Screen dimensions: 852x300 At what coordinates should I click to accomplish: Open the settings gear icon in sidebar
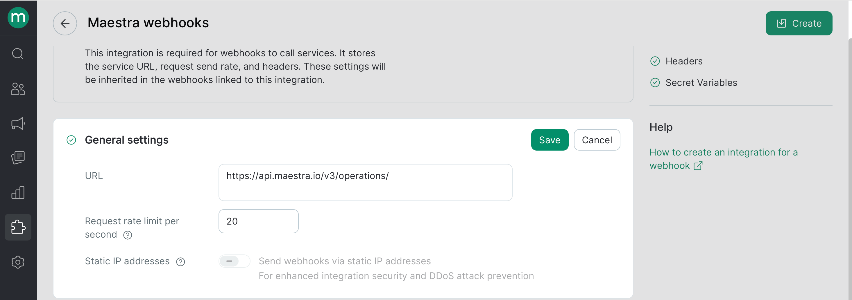pos(18,262)
